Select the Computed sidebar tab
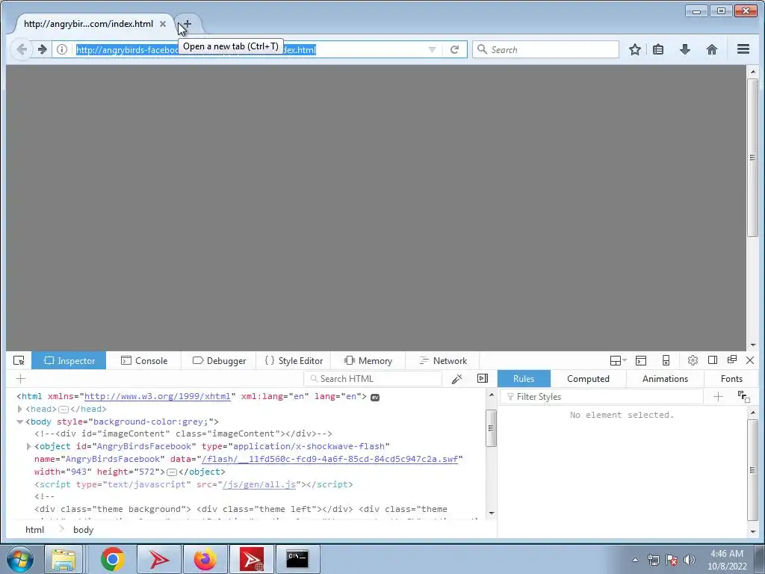This screenshot has height=574, width=765. [588, 379]
